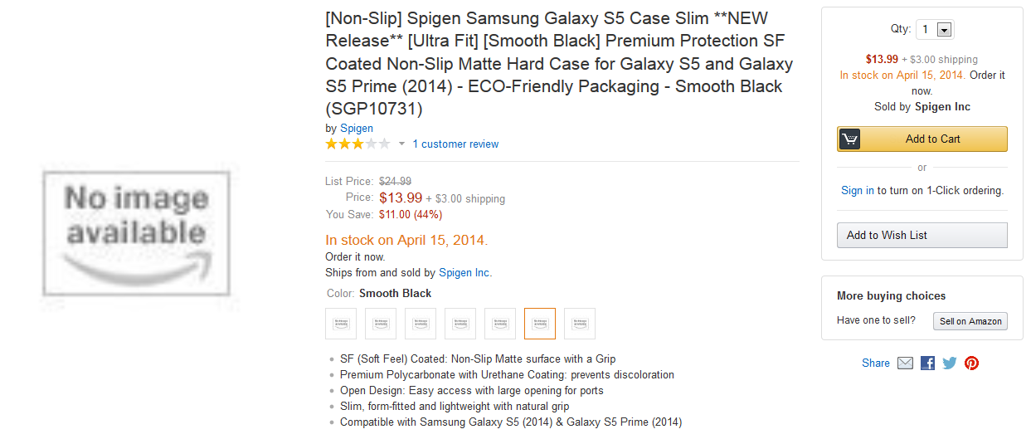Expand the rating breakdown arrow beside stars

401,144
